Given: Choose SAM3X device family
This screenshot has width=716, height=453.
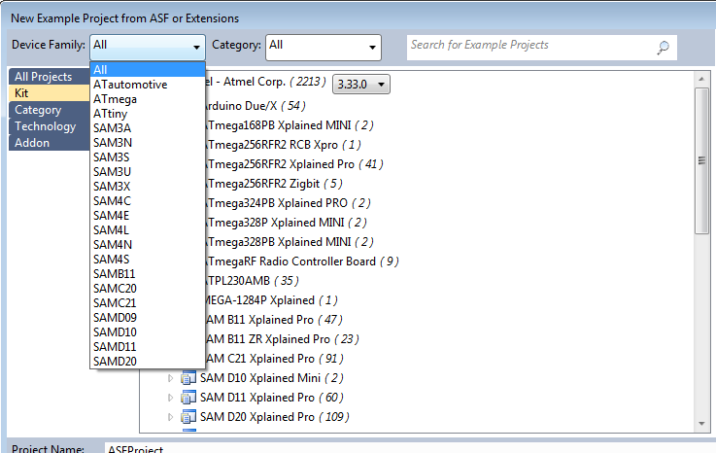Looking at the screenshot, I should pyautogui.click(x=148, y=187).
